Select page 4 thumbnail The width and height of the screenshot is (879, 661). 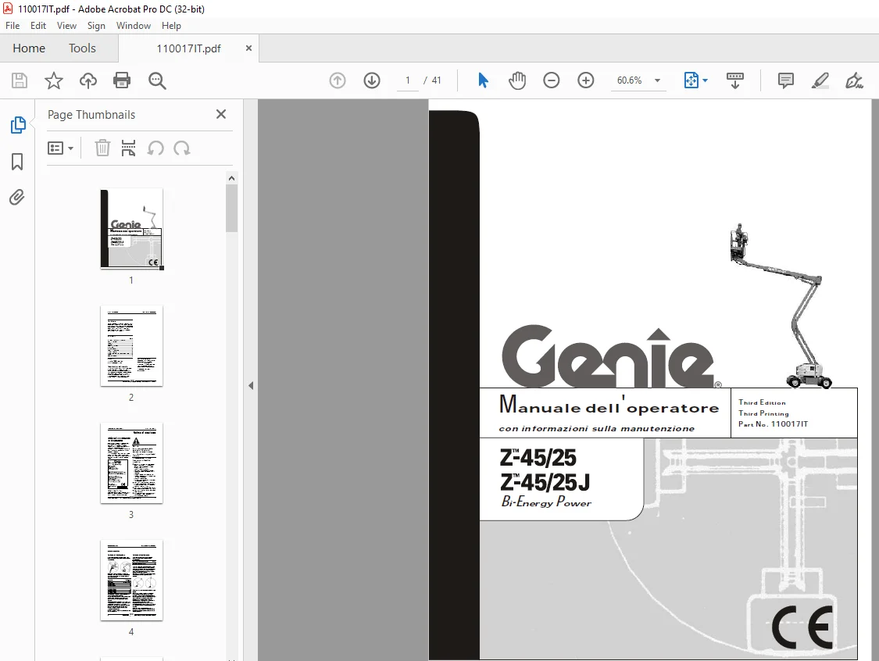132,581
